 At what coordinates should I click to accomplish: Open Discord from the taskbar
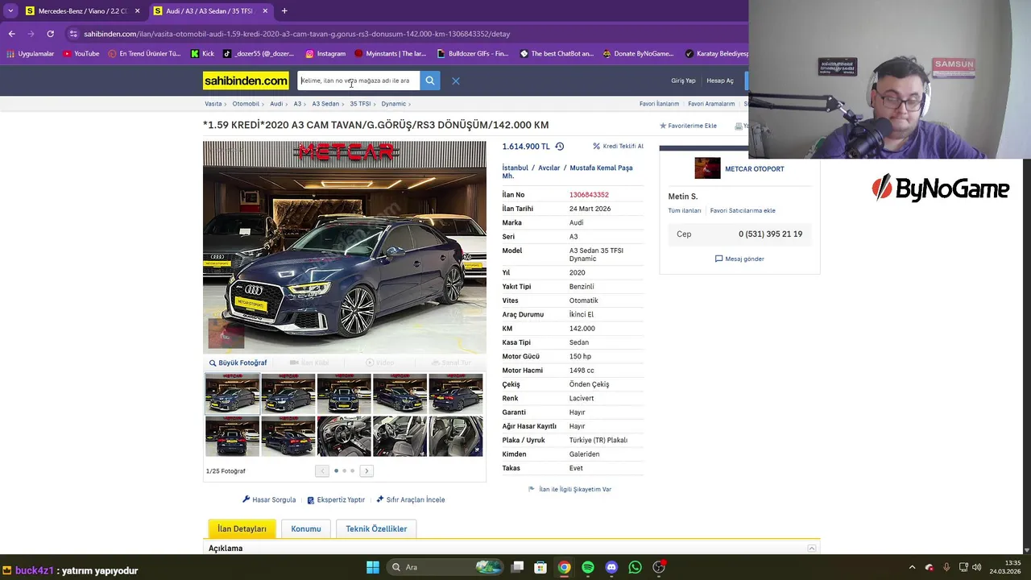611,567
